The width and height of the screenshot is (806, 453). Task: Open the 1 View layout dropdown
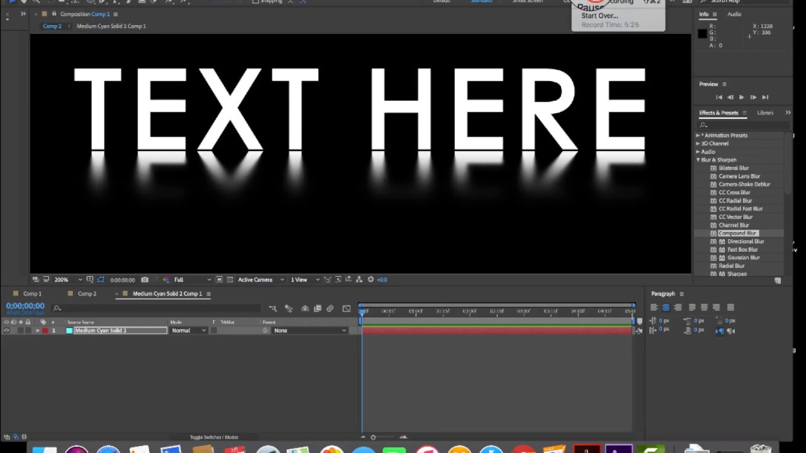305,279
